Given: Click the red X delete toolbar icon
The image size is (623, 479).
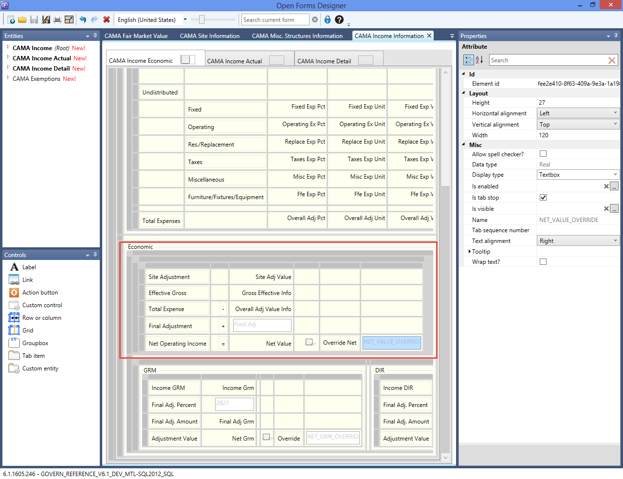Looking at the screenshot, I should tap(107, 20).
